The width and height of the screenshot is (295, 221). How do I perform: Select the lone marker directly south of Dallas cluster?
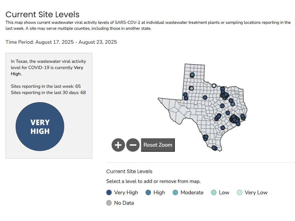point(222,106)
